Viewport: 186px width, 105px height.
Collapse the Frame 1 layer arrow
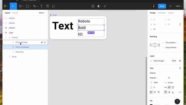(x=6, y=37)
